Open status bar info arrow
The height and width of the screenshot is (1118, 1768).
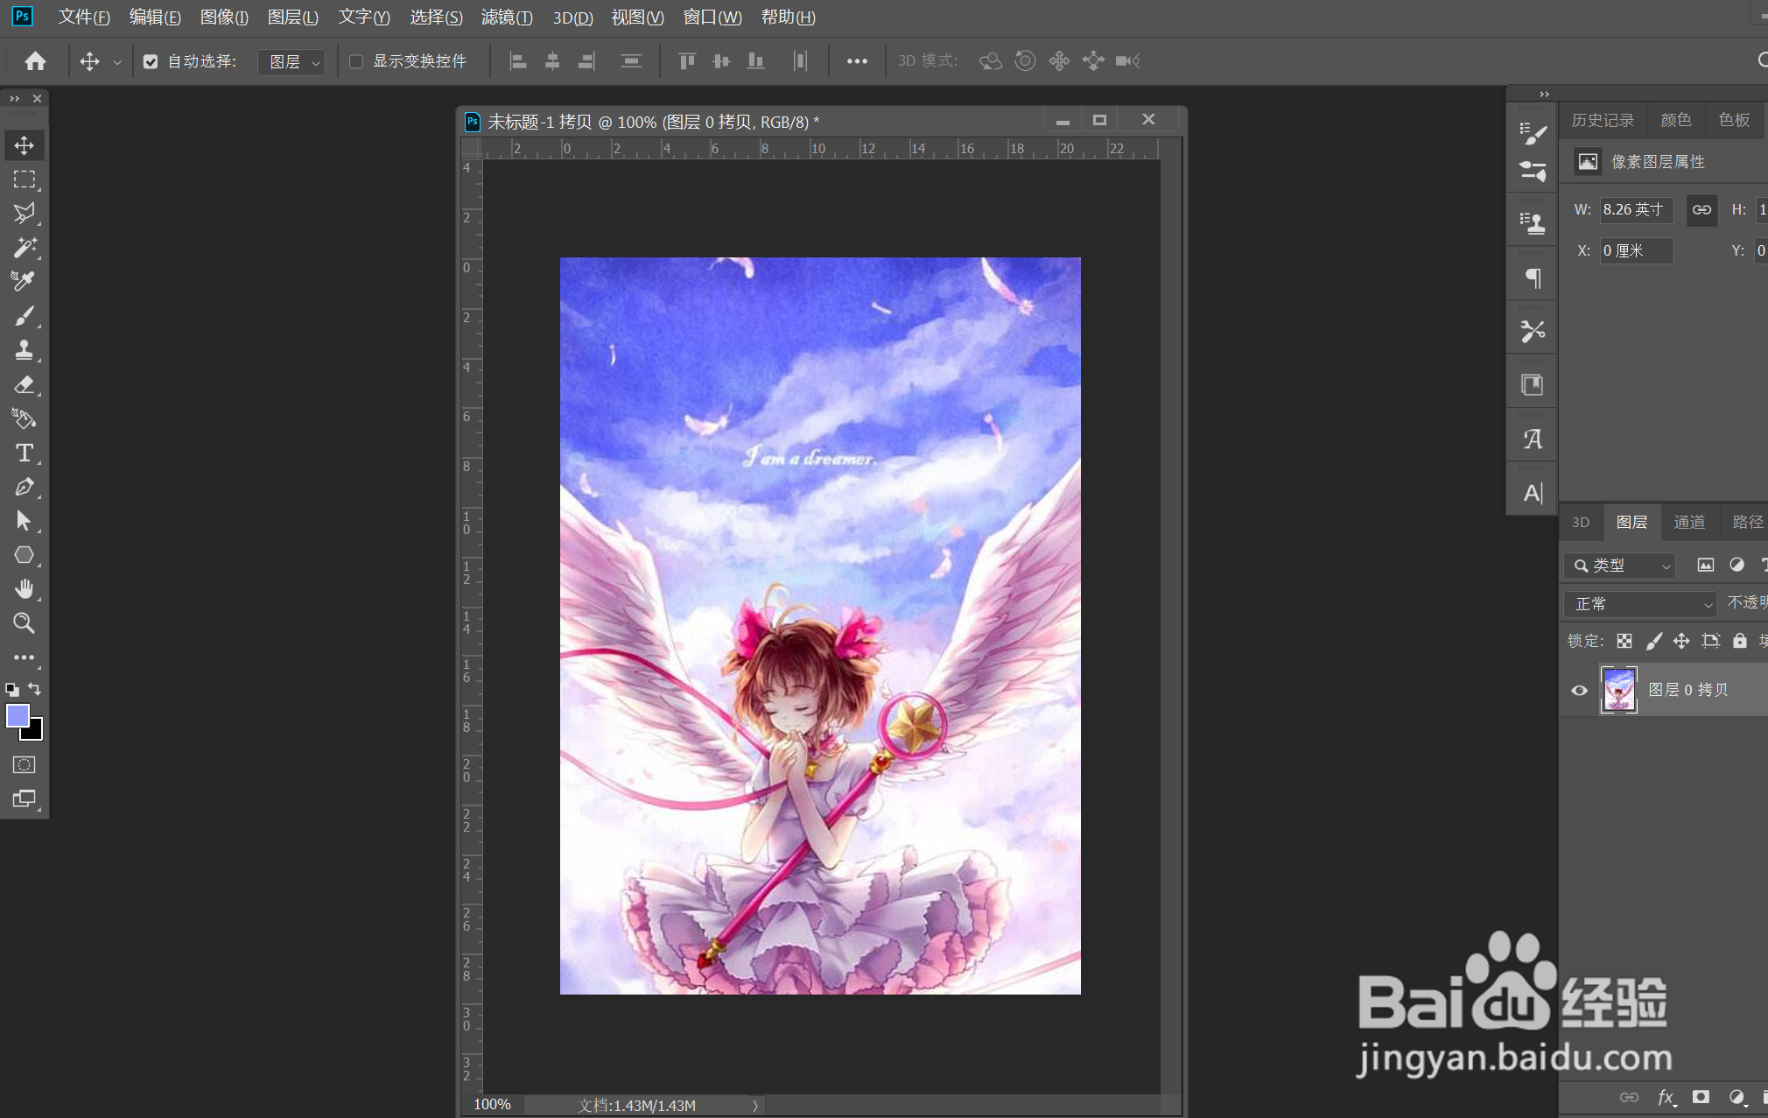[755, 1106]
